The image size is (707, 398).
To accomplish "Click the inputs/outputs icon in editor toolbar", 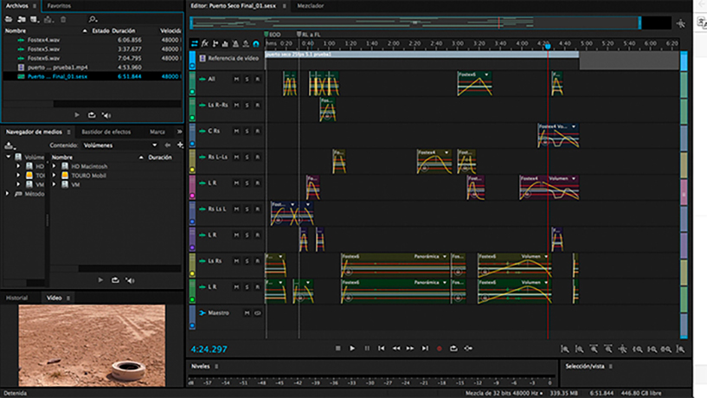I will (x=195, y=44).
